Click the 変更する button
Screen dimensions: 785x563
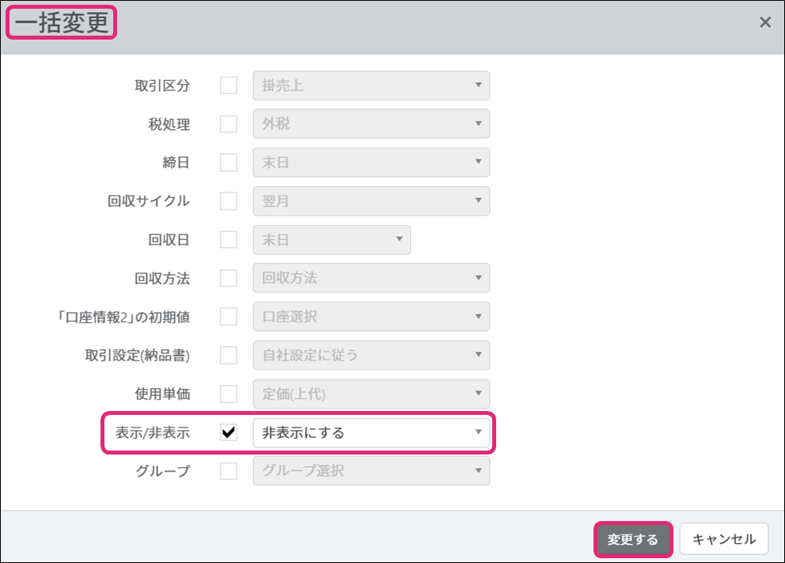click(x=632, y=539)
